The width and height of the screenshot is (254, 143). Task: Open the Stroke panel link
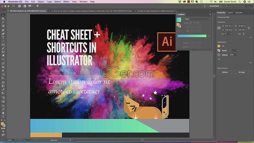click(x=224, y=51)
